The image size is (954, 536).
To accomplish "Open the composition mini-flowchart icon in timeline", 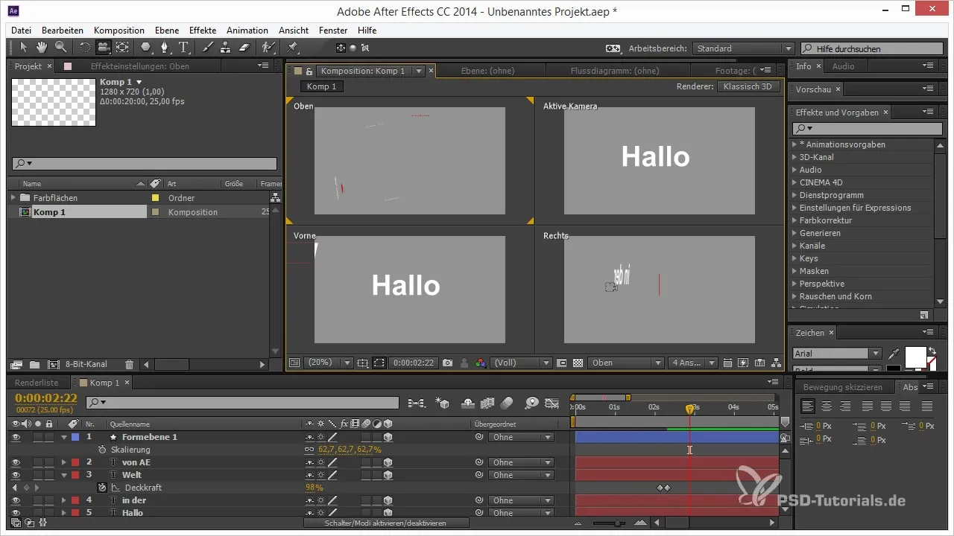I will (417, 403).
